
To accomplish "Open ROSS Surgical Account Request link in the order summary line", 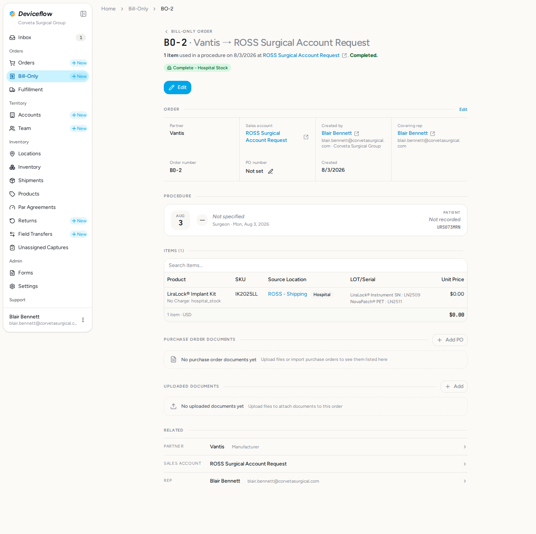I will (301, 55).
